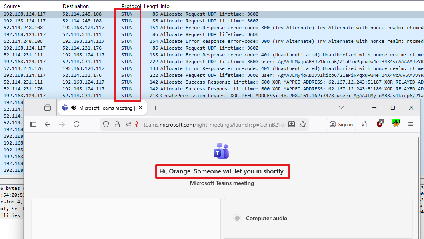Open the Firefox hamburger application menu
The image size is (424, 239).
411,124
